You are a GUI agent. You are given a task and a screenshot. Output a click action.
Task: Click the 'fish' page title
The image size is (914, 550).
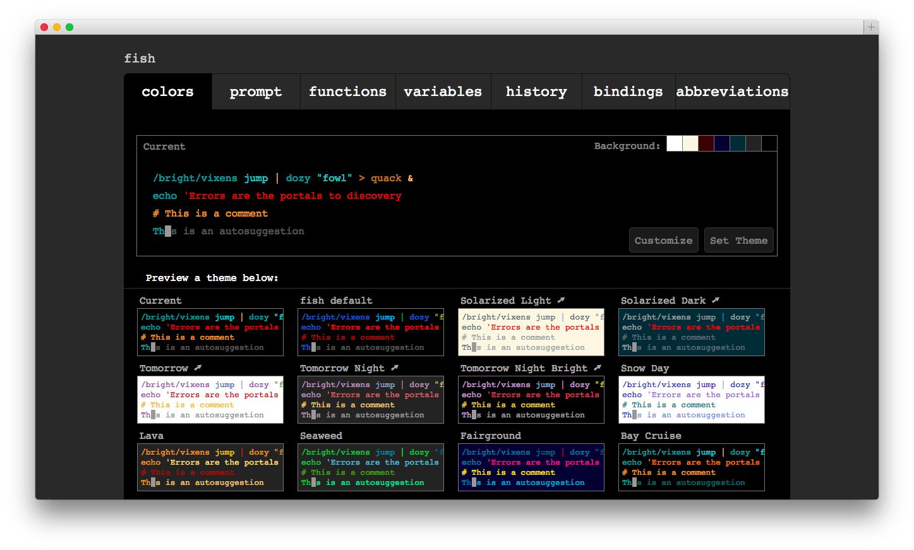pyautogui.click(x=140, y=58)
